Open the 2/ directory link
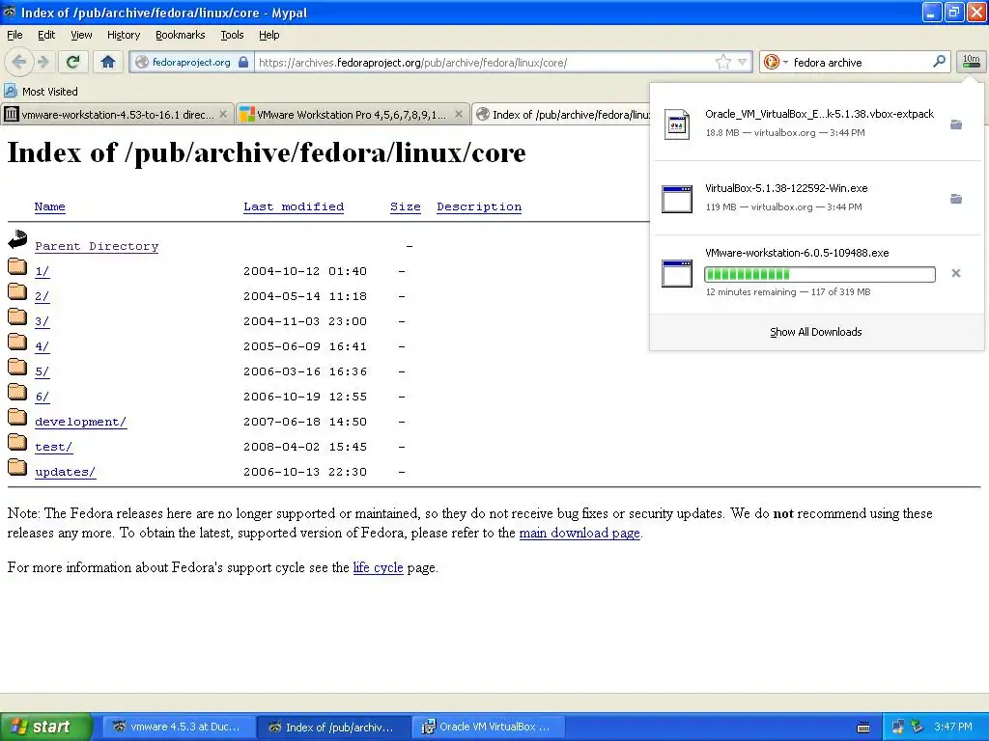Viewport: 989px width, 741px height. 42,296
